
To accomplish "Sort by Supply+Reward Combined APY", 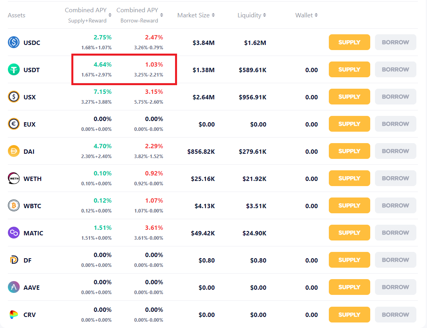I will point(110,15).
